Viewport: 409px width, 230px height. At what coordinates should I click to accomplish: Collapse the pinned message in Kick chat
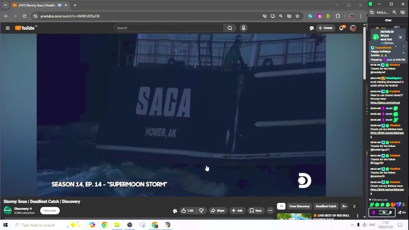point(403,53)
